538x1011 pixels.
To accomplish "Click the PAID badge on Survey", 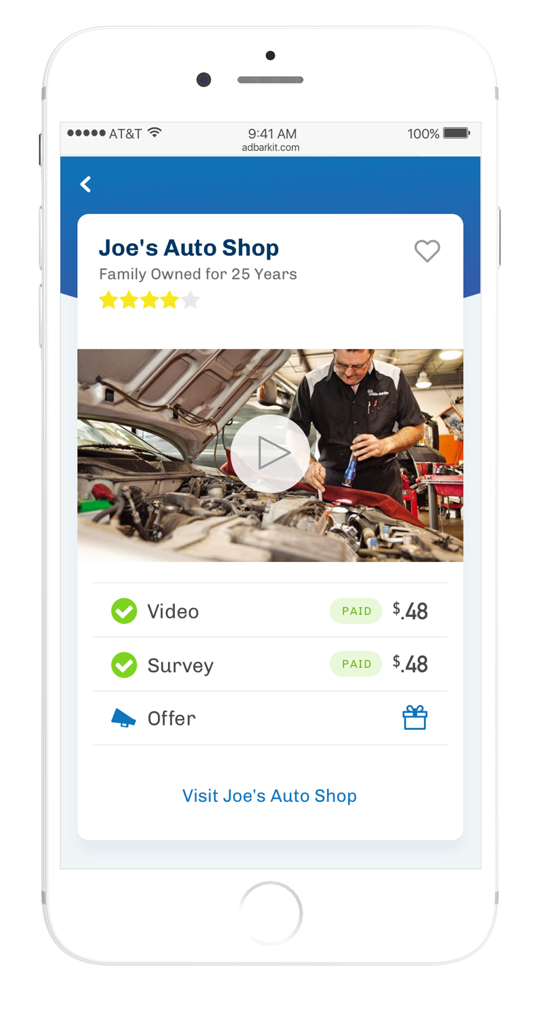I will coord(356,664).
